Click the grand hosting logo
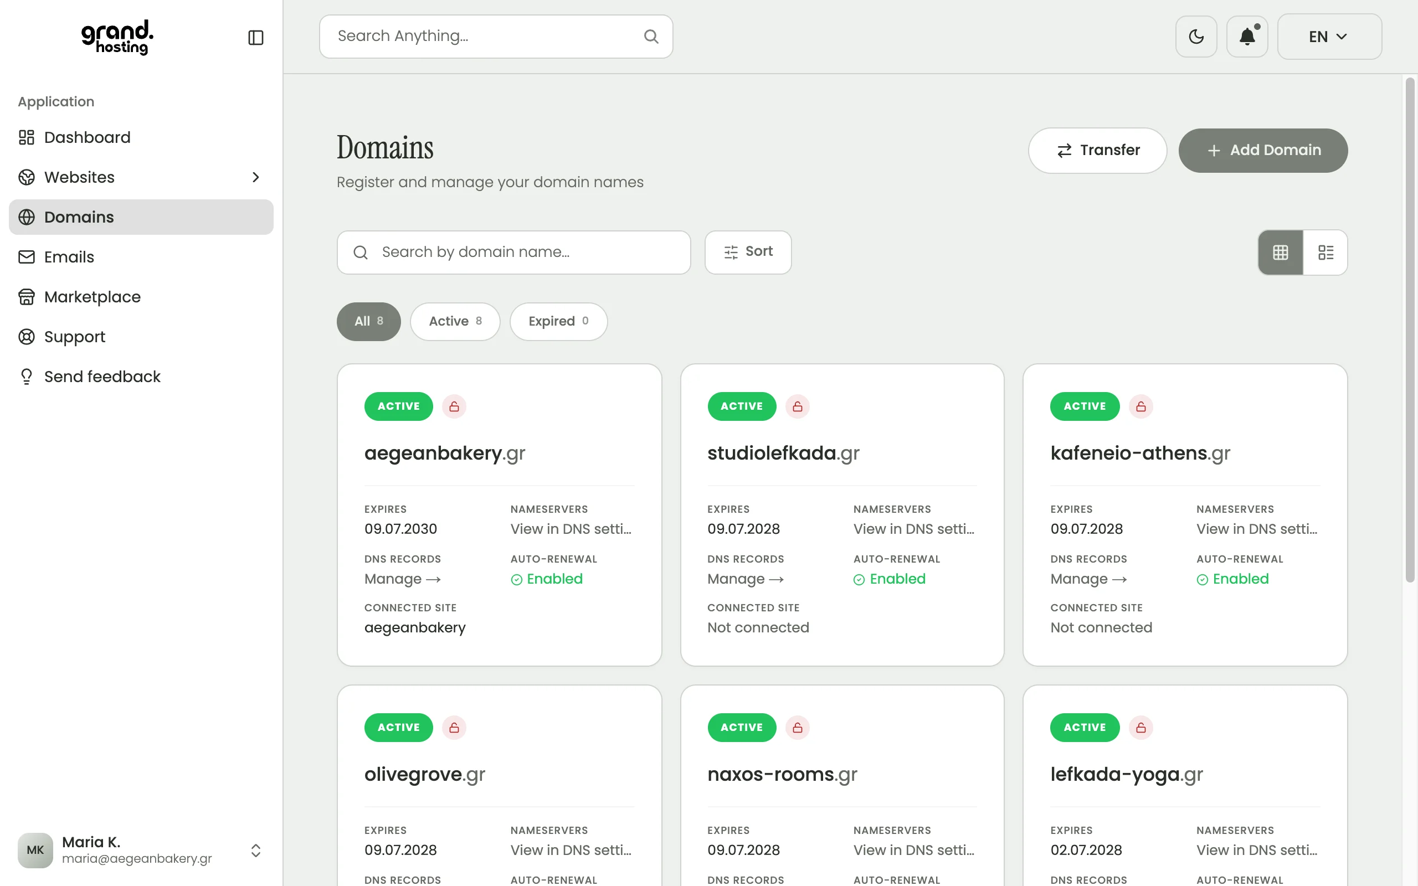Image resolution: width=1418 pixels, height=886 pixels. (x=117, y=38)
